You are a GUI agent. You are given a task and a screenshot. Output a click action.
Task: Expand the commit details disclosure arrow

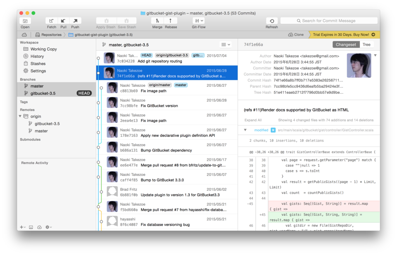[375, 55]
